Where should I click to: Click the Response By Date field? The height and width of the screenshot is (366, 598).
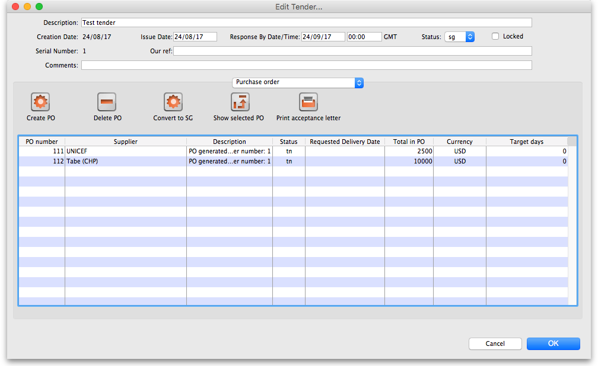click(323, 37)
